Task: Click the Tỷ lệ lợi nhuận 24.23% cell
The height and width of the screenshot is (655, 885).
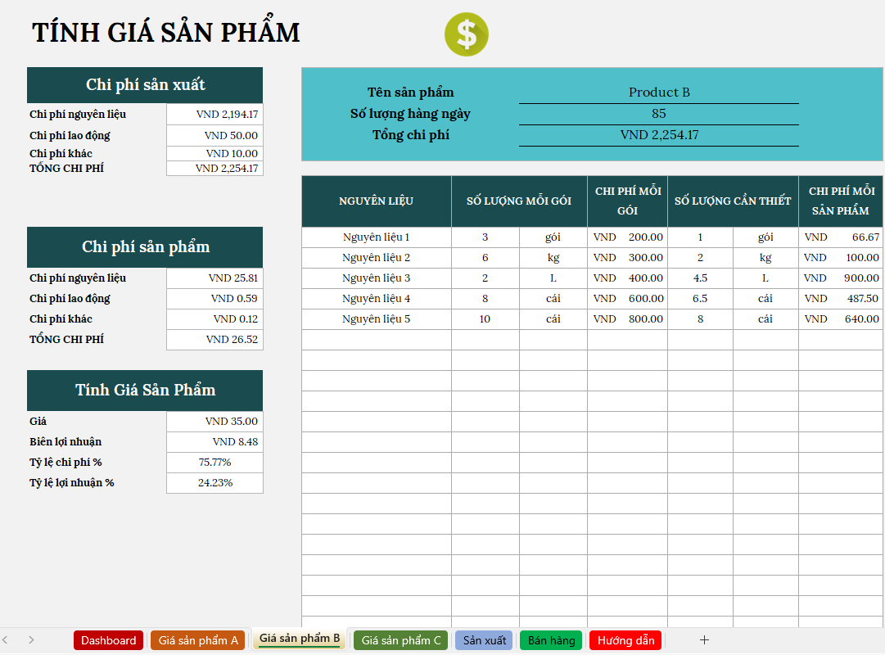Action: point(215,483)
